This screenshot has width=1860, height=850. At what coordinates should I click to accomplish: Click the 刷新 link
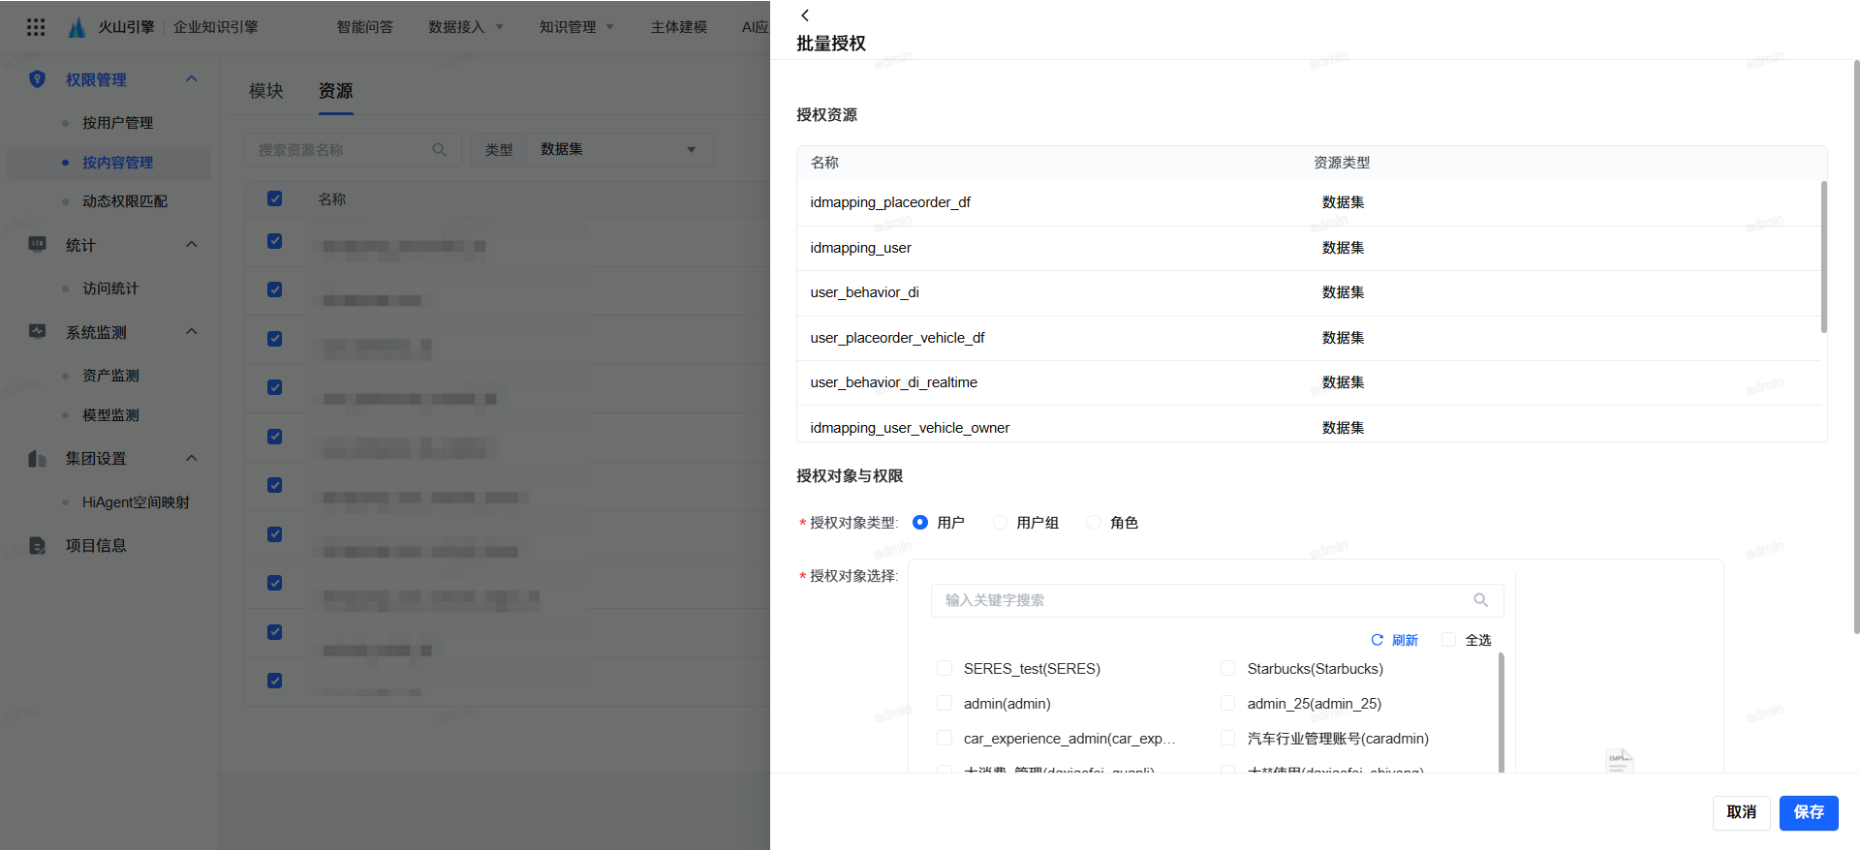tap(1405, 640)
